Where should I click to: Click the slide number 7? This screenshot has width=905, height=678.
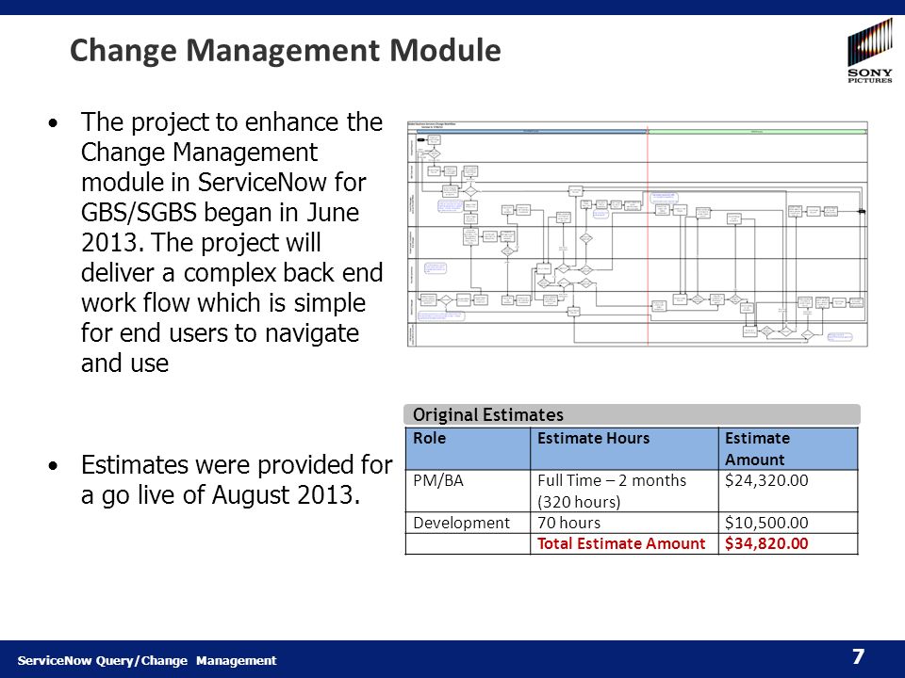point(858,656)
